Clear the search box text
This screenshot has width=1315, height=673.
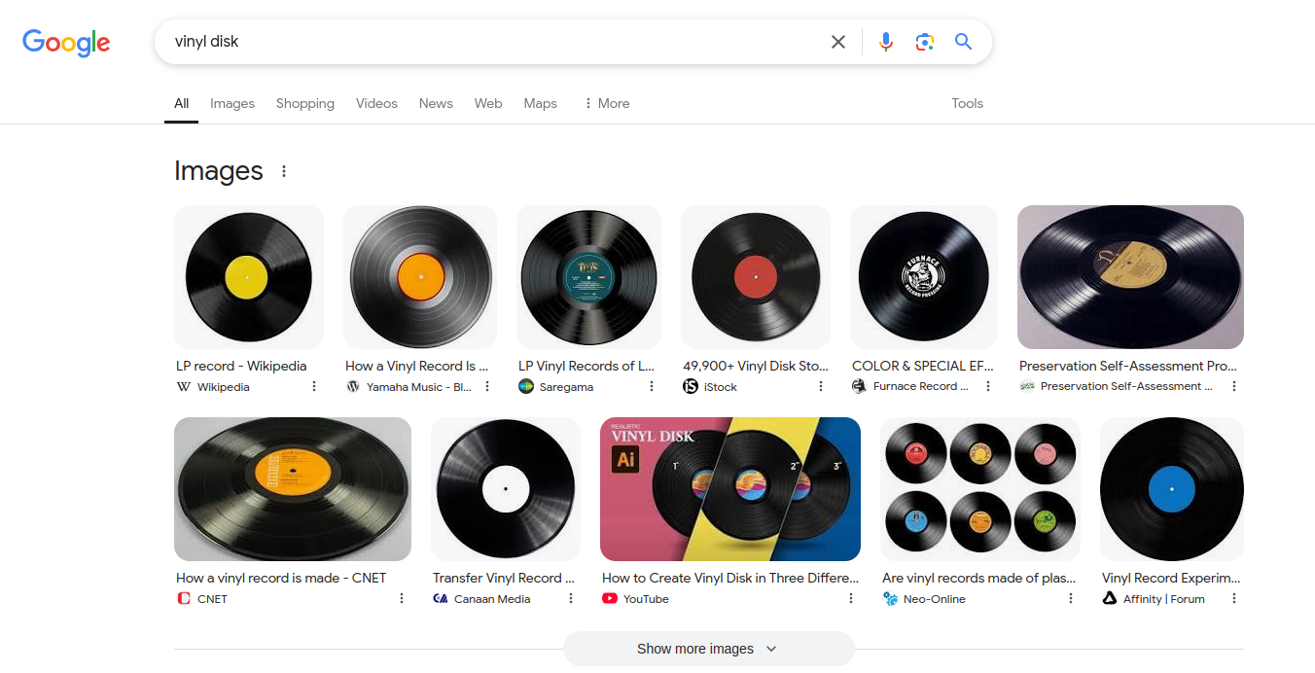837,42
